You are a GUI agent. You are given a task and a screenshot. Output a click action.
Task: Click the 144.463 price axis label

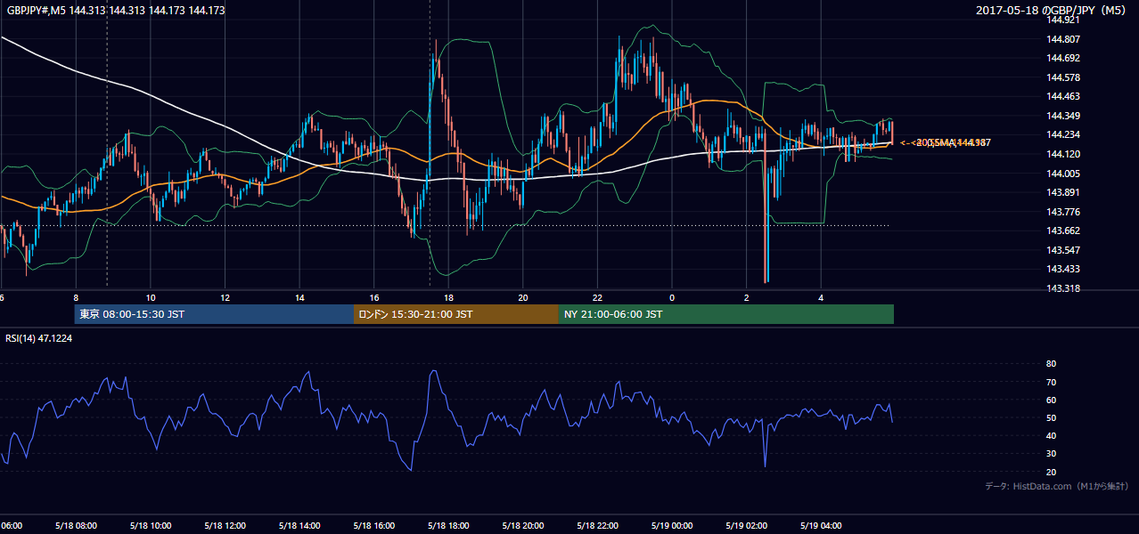click(x=1064, y=96)
